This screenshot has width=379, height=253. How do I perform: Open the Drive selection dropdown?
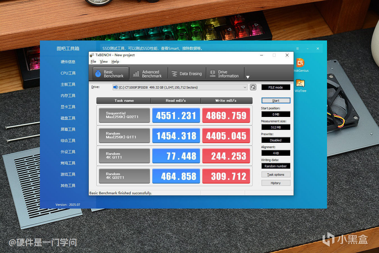(180, 87)
